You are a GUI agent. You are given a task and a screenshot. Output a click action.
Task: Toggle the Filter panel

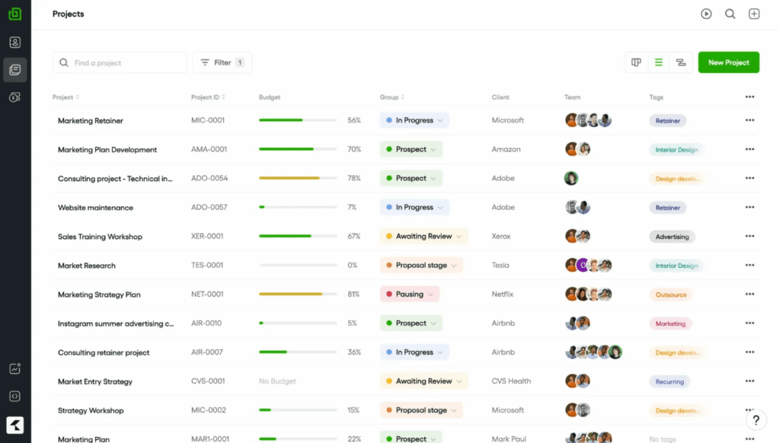(x=222, y=62)
